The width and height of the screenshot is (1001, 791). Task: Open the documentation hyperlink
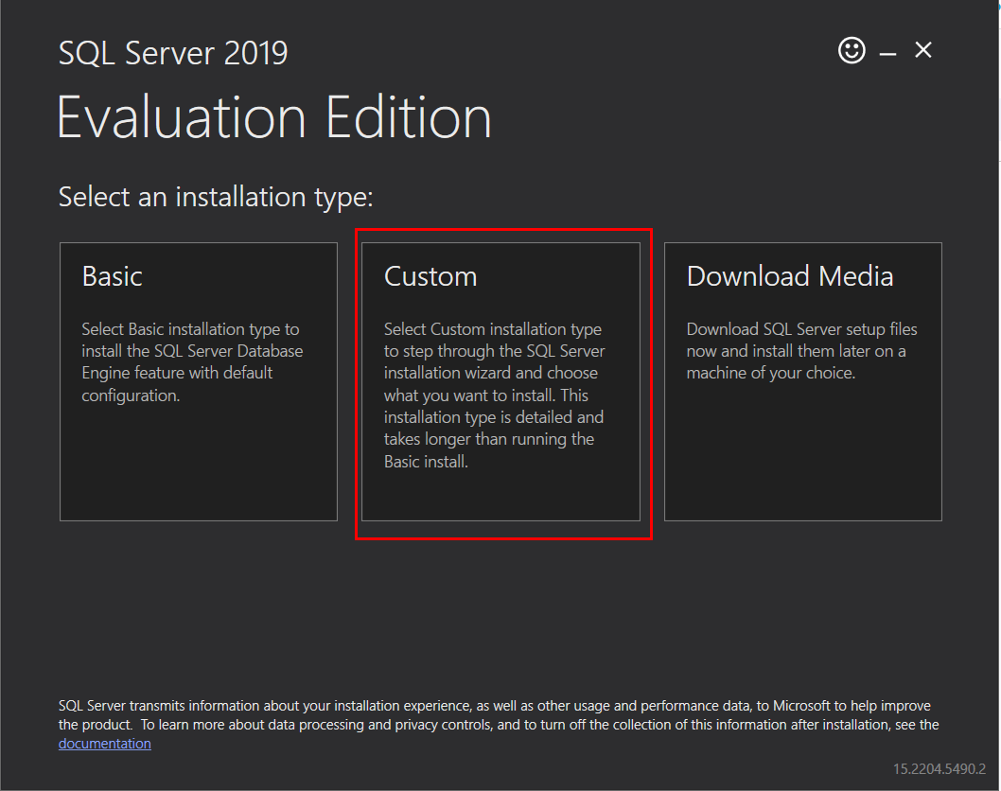tap(104, 743)
